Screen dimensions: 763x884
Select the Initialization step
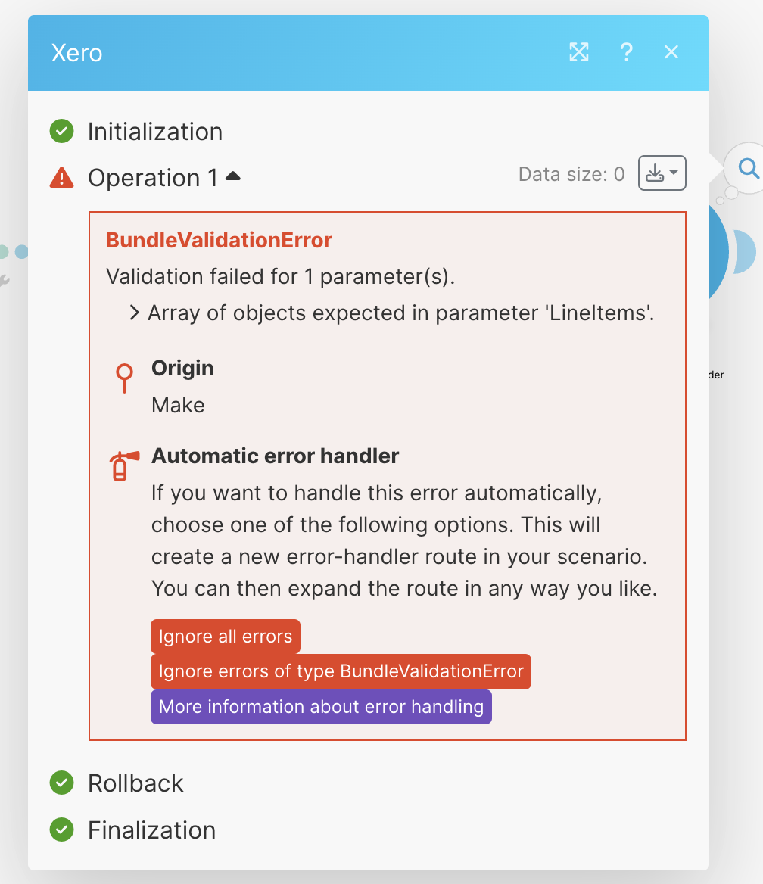pos(155,132)
